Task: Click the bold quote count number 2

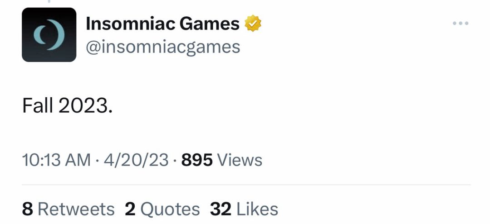Action: [130, 209]
